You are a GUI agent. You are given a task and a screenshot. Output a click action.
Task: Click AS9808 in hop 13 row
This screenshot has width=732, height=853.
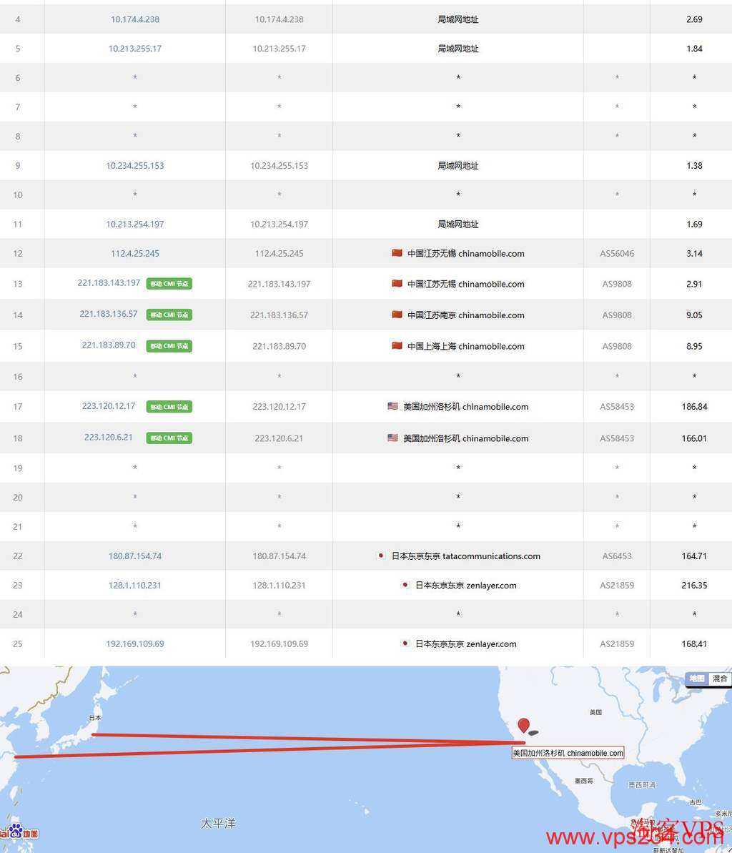point(617,284)
